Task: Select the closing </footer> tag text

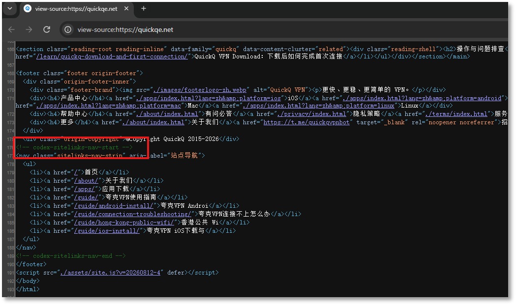Action: click(x=31, y=264)
